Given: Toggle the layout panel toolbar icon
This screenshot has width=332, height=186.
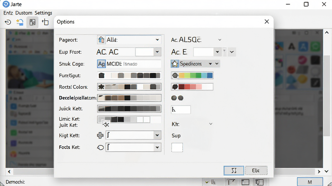Looking at the screenshot, I should [x=32, y=22].
